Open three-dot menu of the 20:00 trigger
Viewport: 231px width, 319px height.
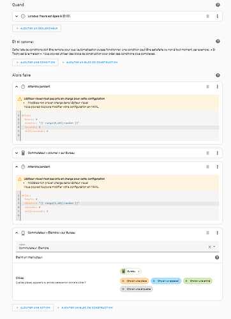(217, 16)
